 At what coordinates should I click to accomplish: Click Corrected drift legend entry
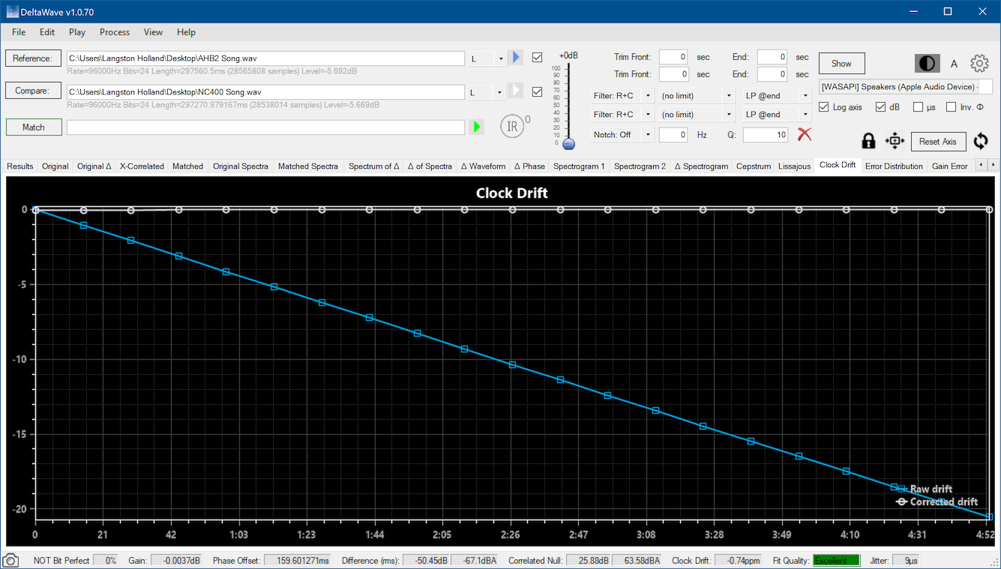coord(937,502)
